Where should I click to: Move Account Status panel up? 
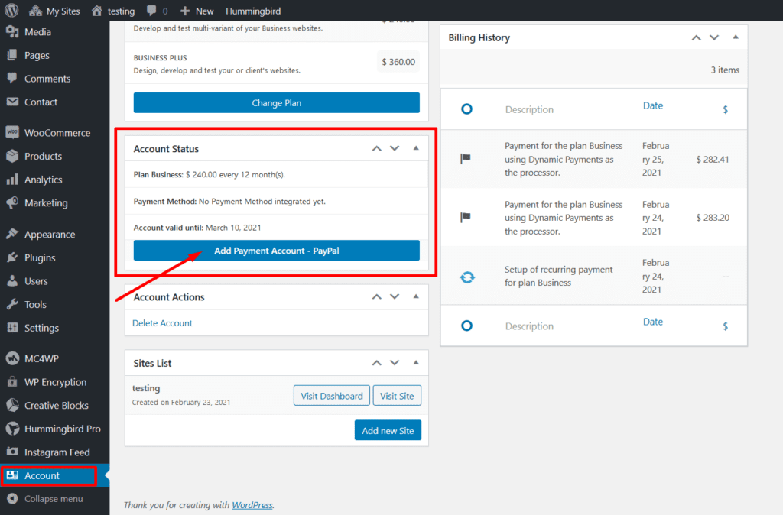tap(377, 148)
